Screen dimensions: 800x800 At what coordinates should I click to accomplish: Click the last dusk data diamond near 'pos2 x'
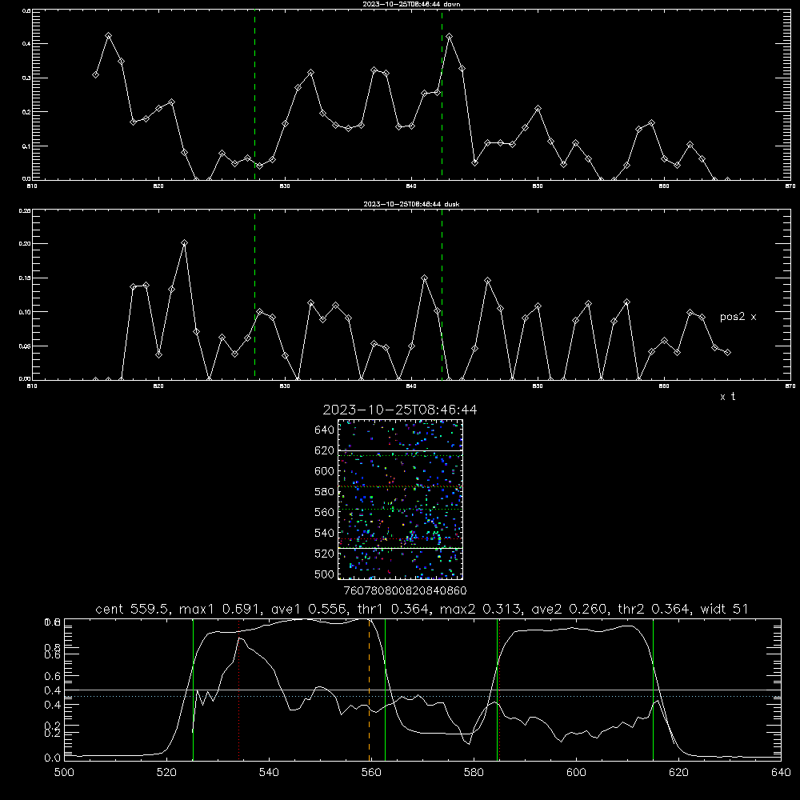[727, 352]
